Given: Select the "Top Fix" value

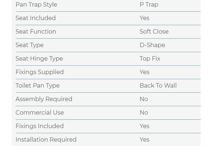Looking at the screenshot, I should pyautogui.click(x=150, y=58).
